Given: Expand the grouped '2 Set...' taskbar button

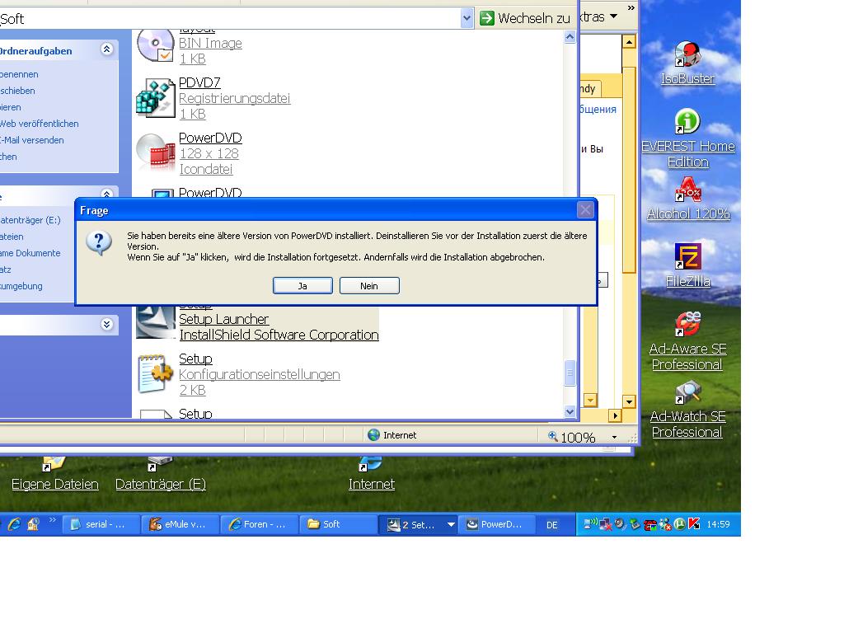Looking at the screenshot, I should (x=418, y=524).
